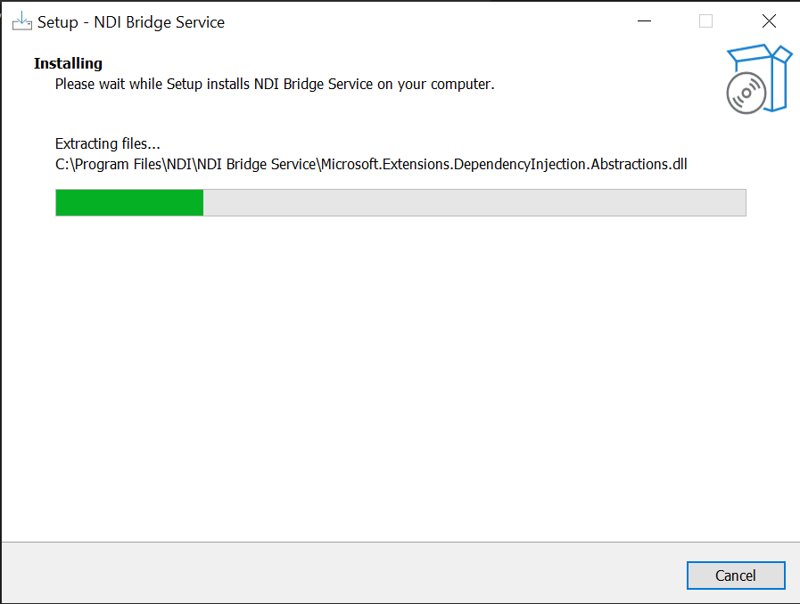This screenshot has width=800, height=604.
Task: Select the "Extracting files..." status label
Action: tap(108, 143)
